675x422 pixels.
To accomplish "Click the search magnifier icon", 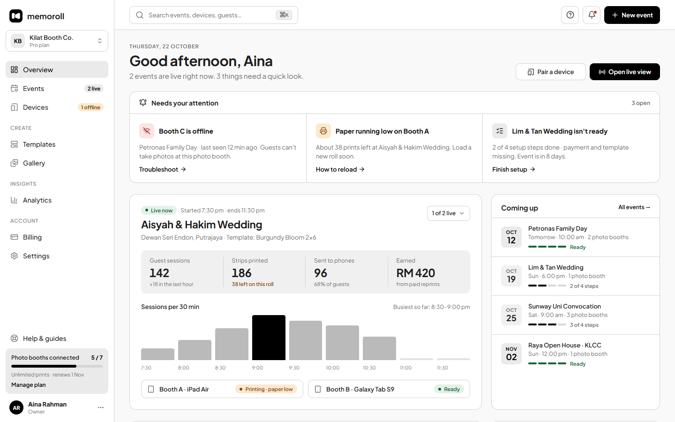I will click(x=140, y=15).
